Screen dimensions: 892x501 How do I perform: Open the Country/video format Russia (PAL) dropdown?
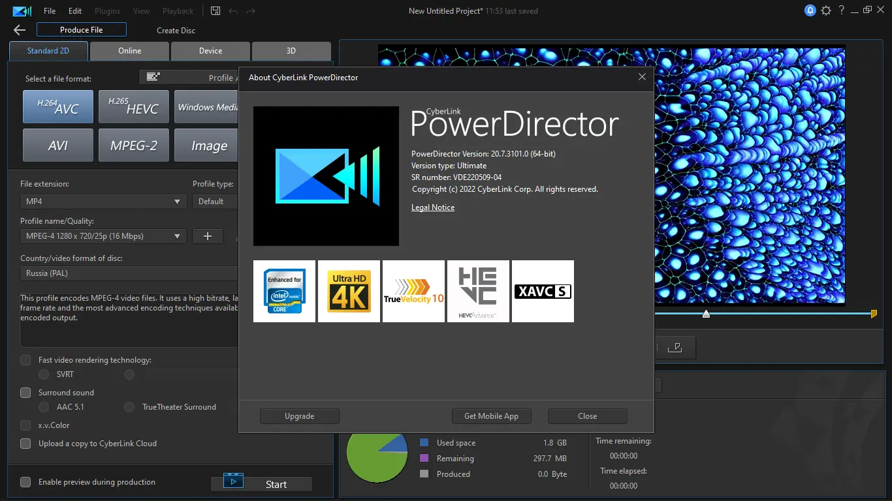[129, 273]
